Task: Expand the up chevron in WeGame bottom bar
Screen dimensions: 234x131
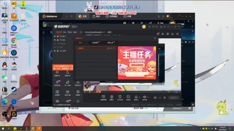Action: point(157,108)
